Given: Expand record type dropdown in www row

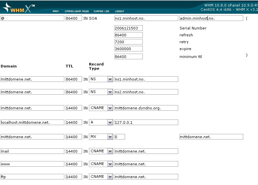Looking at the screenshot, I should [x=101, y=164].
